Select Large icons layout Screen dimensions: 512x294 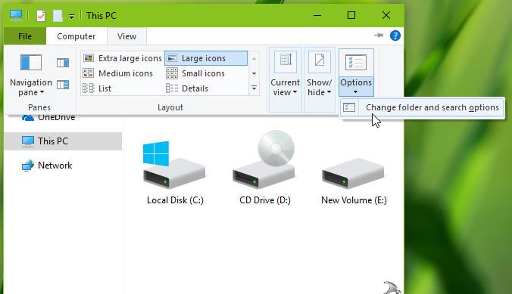click(206, 58)
